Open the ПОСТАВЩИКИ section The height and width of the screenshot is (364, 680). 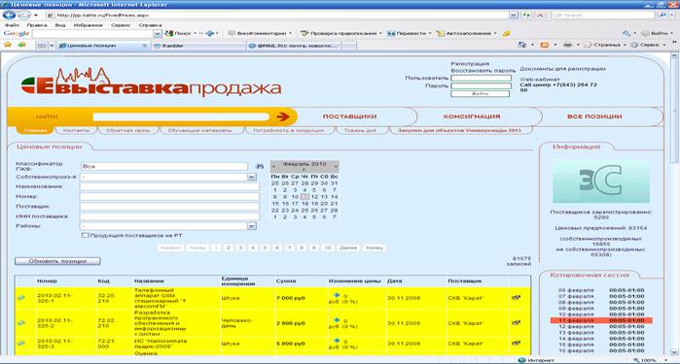349,116
